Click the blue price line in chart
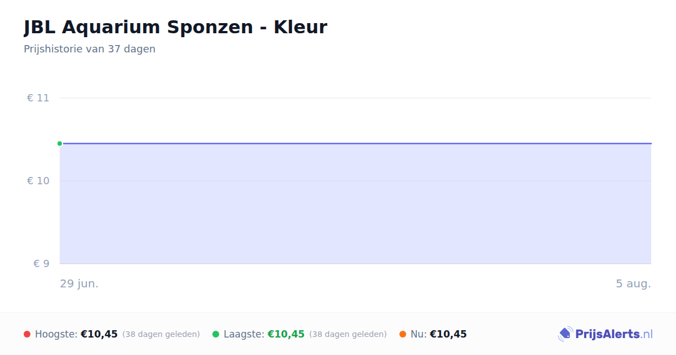The image size is (676, 355). point(355,144)
